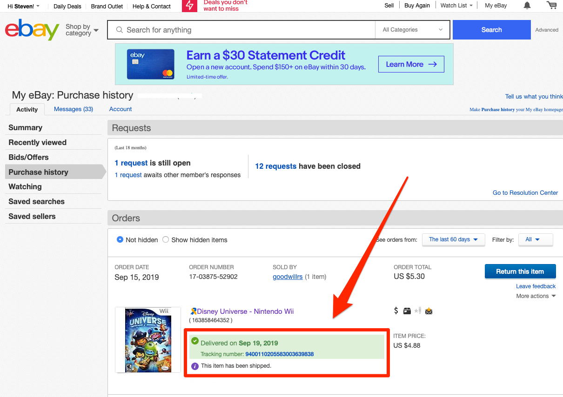Click the Leave feedback link
Viewport: 563px width, 397px height.
point(536,286)
